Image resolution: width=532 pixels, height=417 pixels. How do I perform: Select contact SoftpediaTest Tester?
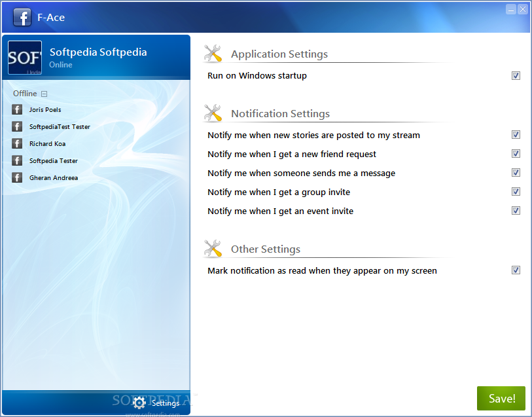pyautogui.click(x=60, y=126)
